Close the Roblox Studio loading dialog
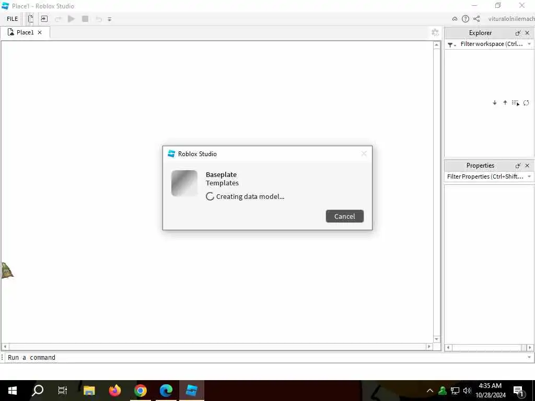Screen dimensions: 535x401 (364, 154)
